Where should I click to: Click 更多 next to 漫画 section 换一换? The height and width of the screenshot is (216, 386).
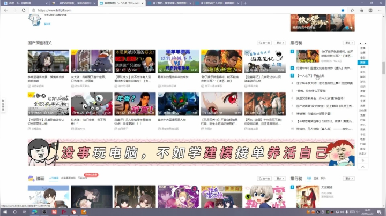(x=280, y=179)
